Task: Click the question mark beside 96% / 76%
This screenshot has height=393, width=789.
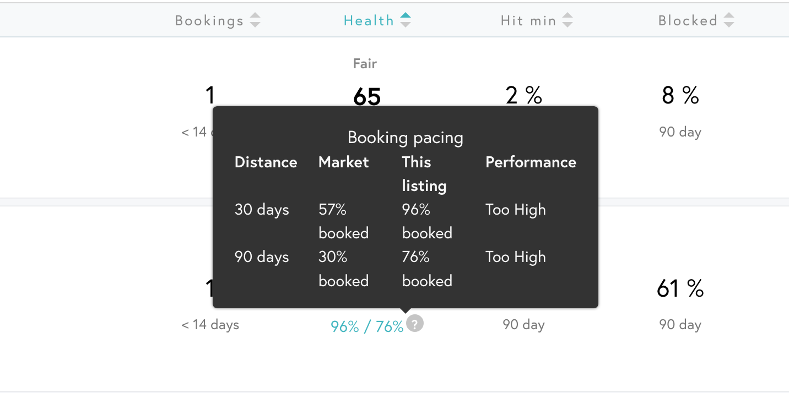Action: pyautogui.click(x=415, y=323)
